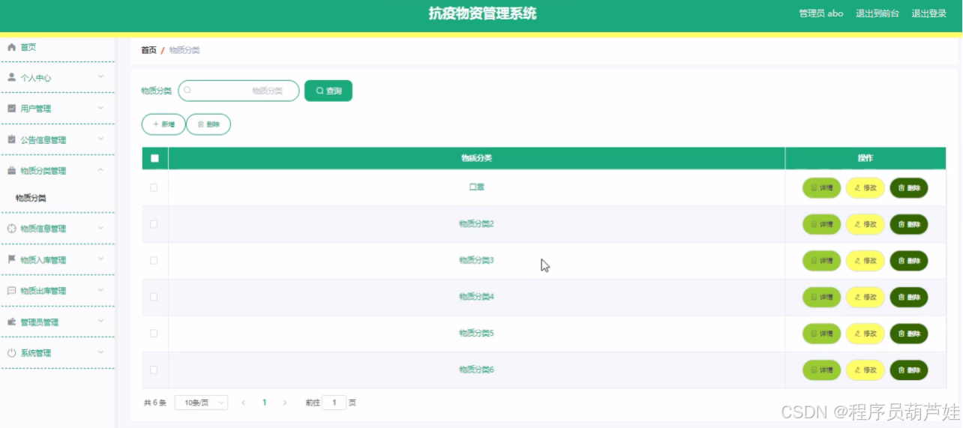
Task: Check the checkbox for 物质分类2 row
Action: pyautogui.click(x=154, y=224)
